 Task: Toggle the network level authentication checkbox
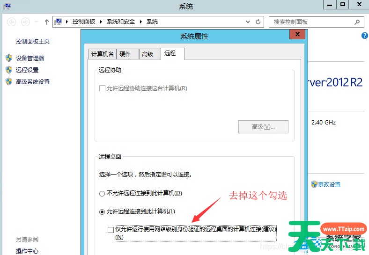pos(111,230)
